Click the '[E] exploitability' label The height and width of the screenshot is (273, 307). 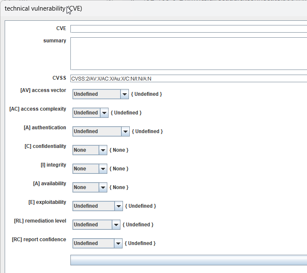tap(47, 202)
